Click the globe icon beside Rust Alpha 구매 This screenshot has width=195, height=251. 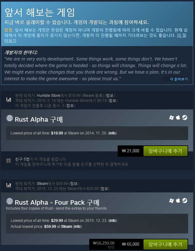click(10, 118)
